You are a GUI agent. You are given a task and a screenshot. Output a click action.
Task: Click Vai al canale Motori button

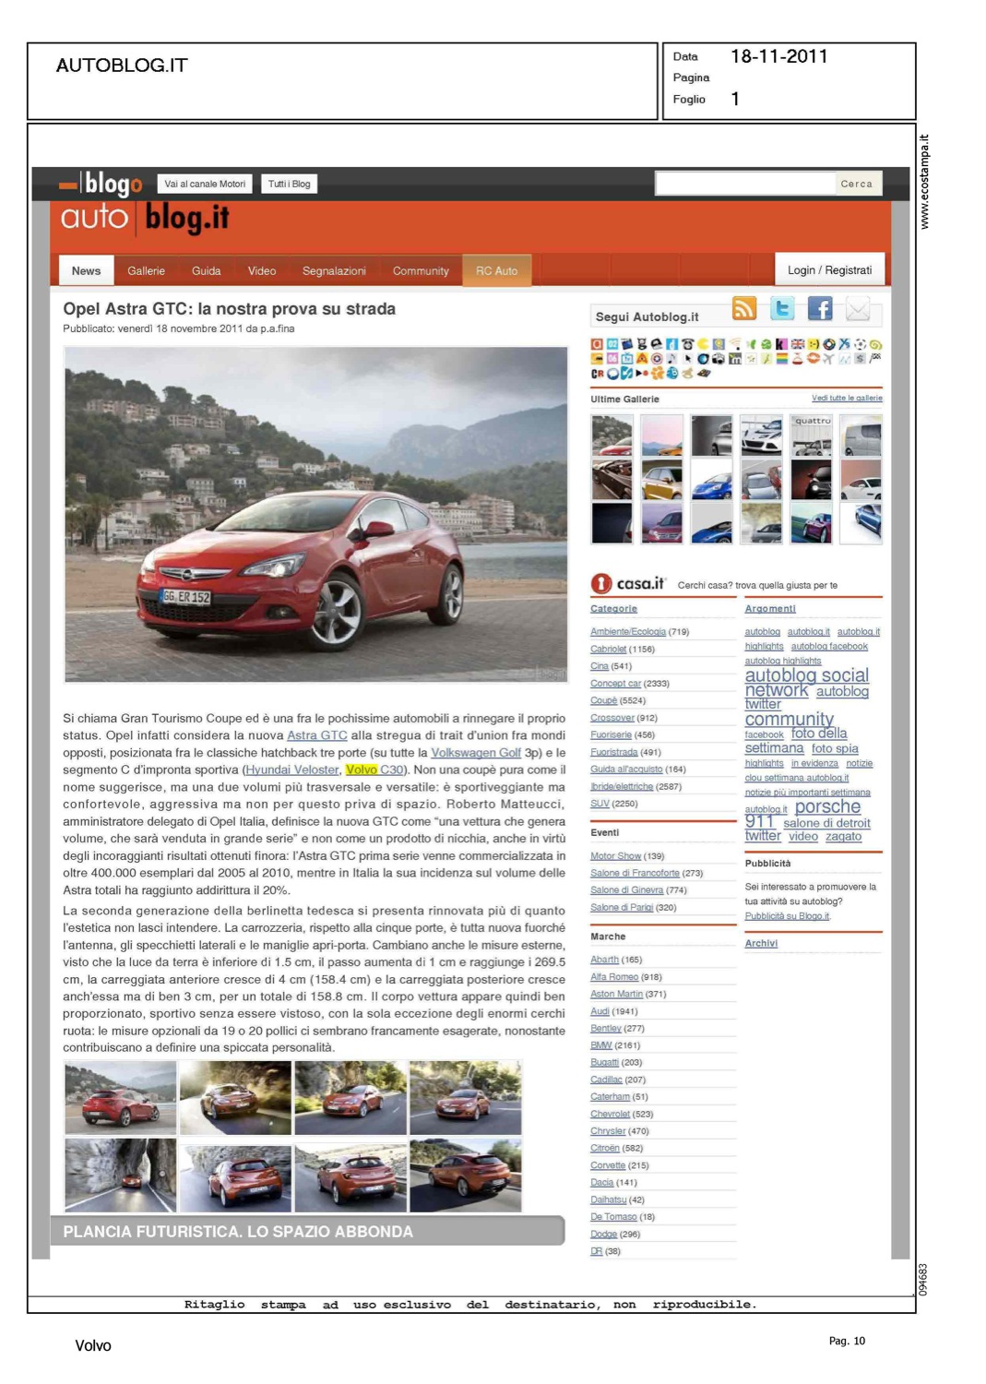pyautogui.click(x=205, y=185)
